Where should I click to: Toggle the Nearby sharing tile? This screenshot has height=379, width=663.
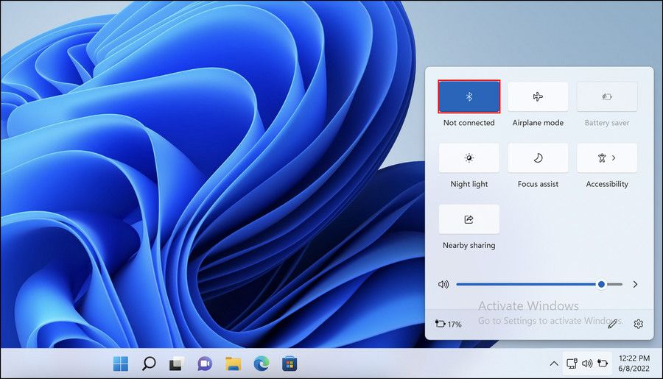(x=469, y=219)
